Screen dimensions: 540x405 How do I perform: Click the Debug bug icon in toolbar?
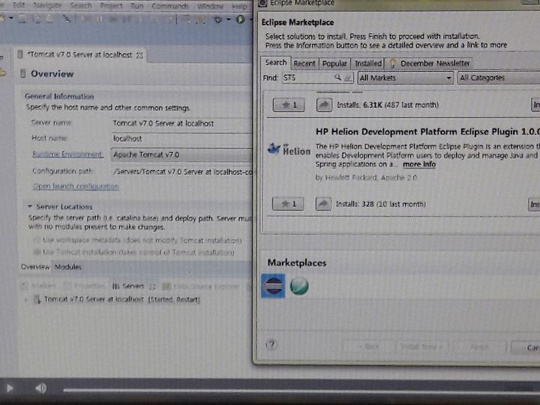pyautogui.click(x=217, y=20)
